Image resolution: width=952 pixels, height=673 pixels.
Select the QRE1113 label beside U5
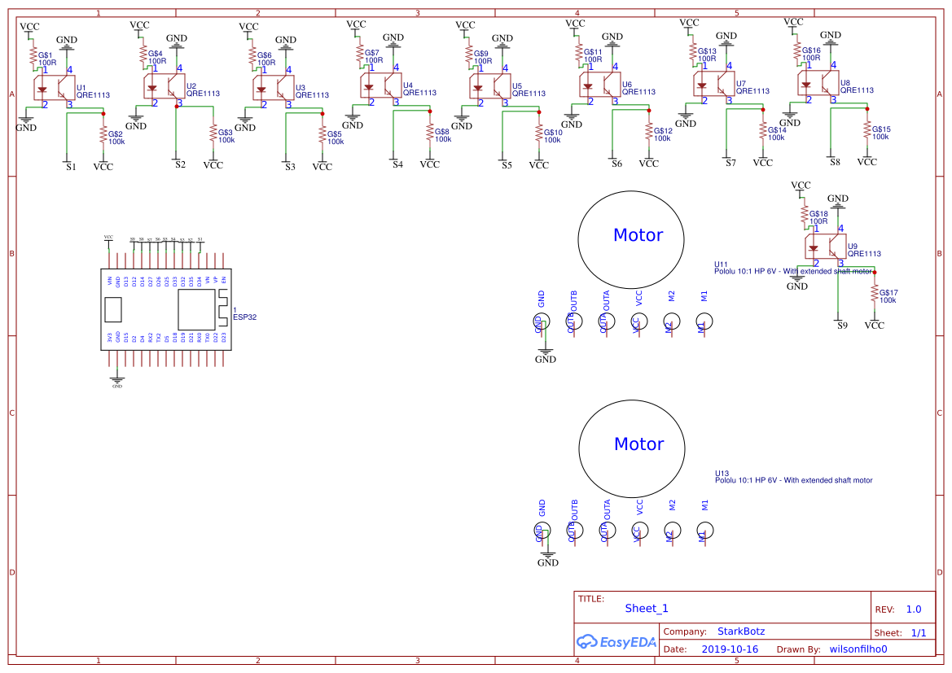(x=529, y=94)
